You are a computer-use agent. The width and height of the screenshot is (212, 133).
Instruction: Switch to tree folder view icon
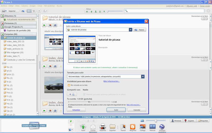pos(34,11)
